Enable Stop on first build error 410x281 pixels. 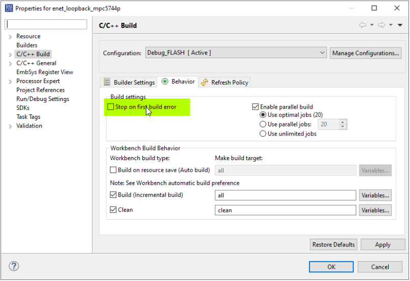coord(111,107)
